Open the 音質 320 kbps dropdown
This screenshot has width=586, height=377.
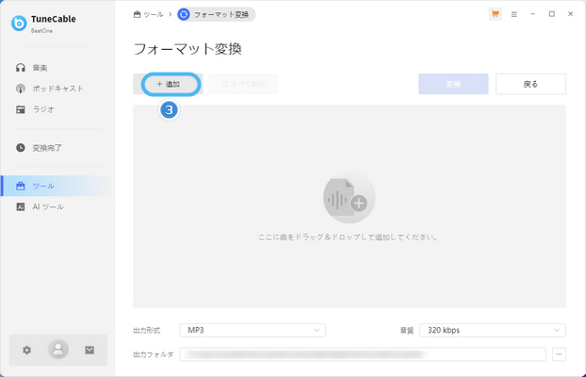[x=493, y=330]
